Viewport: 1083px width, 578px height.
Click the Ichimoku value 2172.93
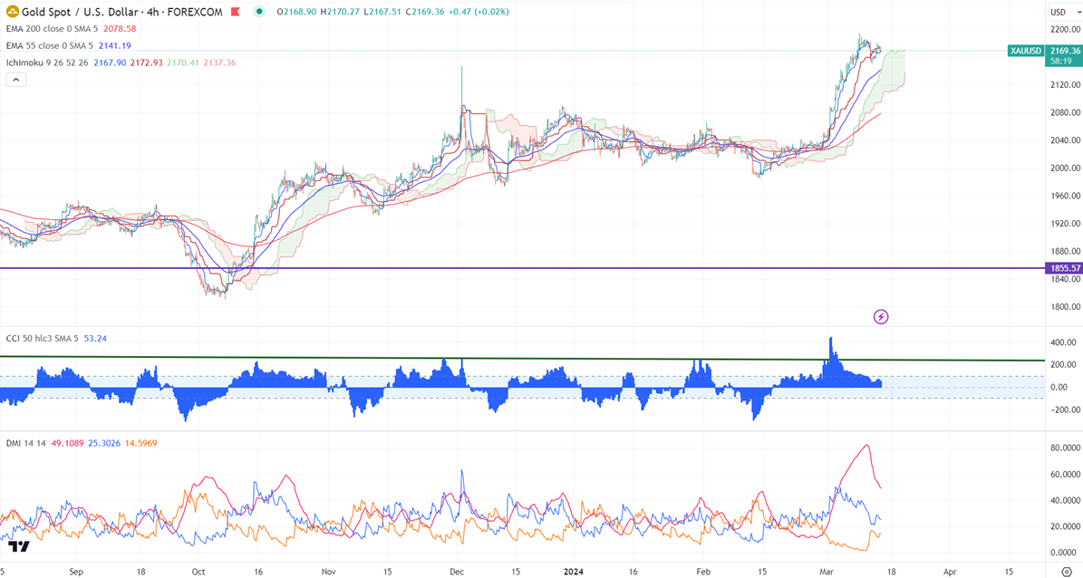147,63
